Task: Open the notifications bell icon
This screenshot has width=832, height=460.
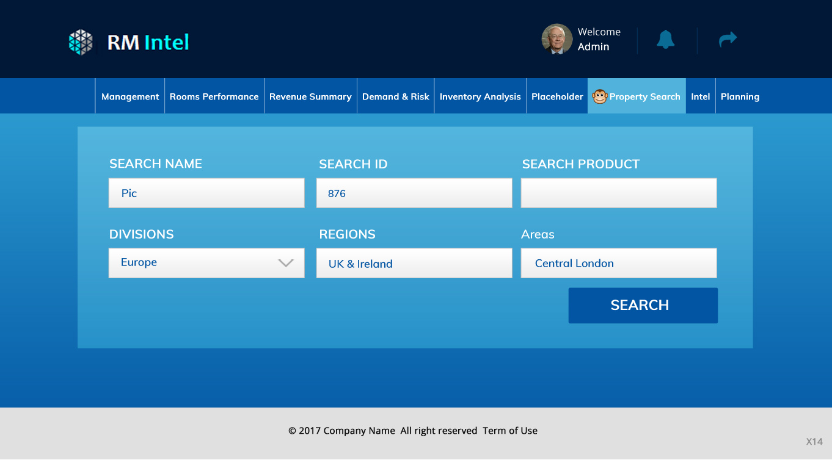Action: coord(666,39)
